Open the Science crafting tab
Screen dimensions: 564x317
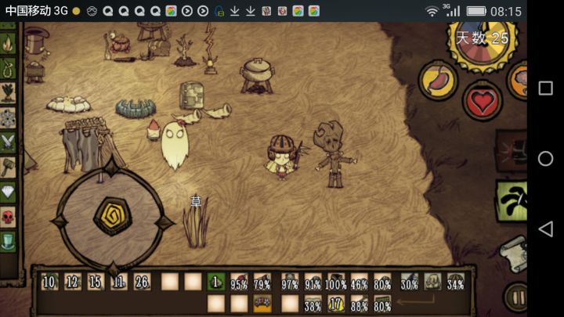click(x=8, y=117)
